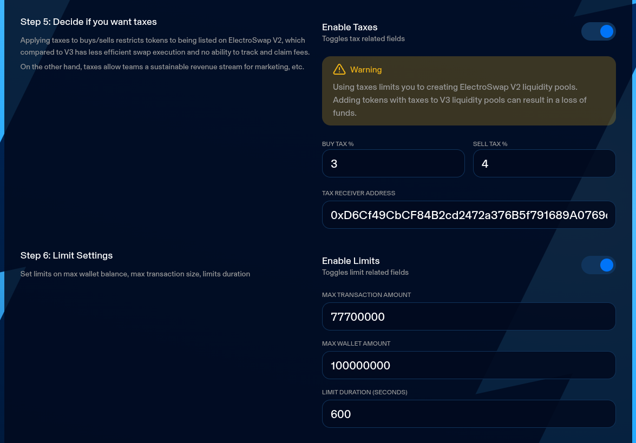Click the Enable Limits label
The height and width of the screenshot is (443, 636).
[351, 261]
